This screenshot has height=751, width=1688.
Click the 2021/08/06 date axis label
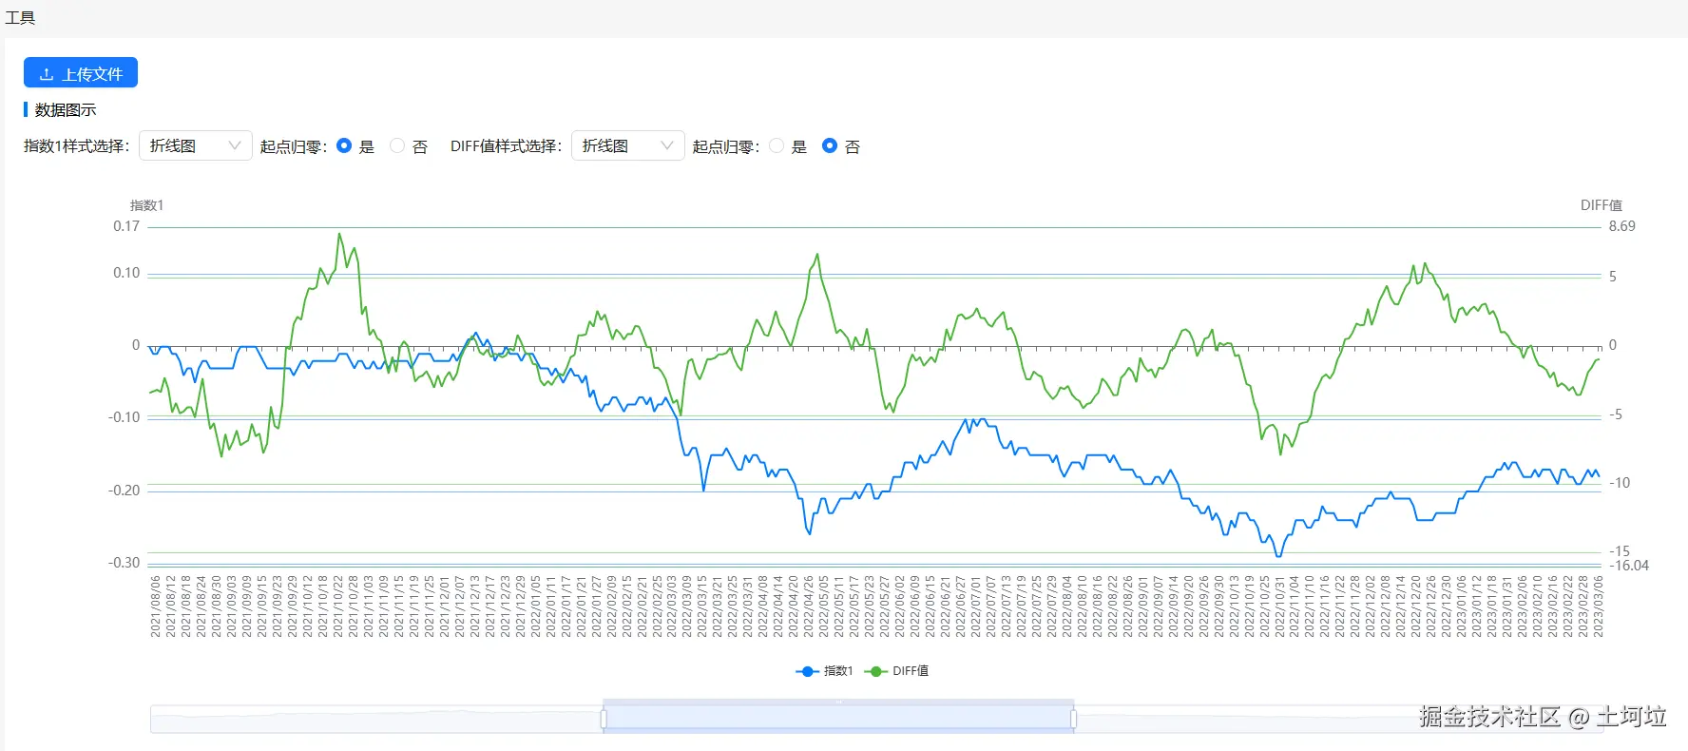tap(156, 606)
